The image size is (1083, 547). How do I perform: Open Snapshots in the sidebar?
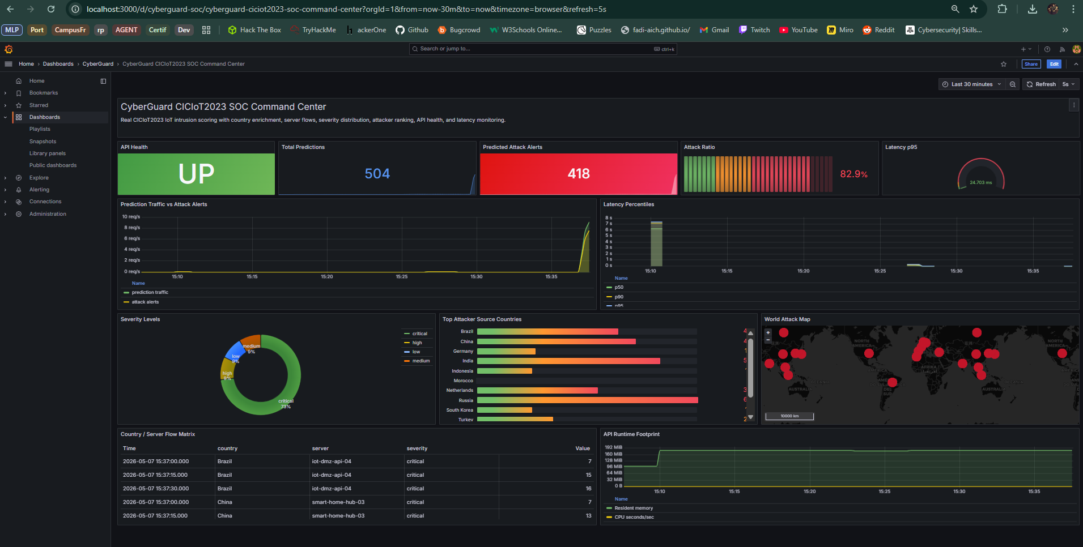[43, 142]
